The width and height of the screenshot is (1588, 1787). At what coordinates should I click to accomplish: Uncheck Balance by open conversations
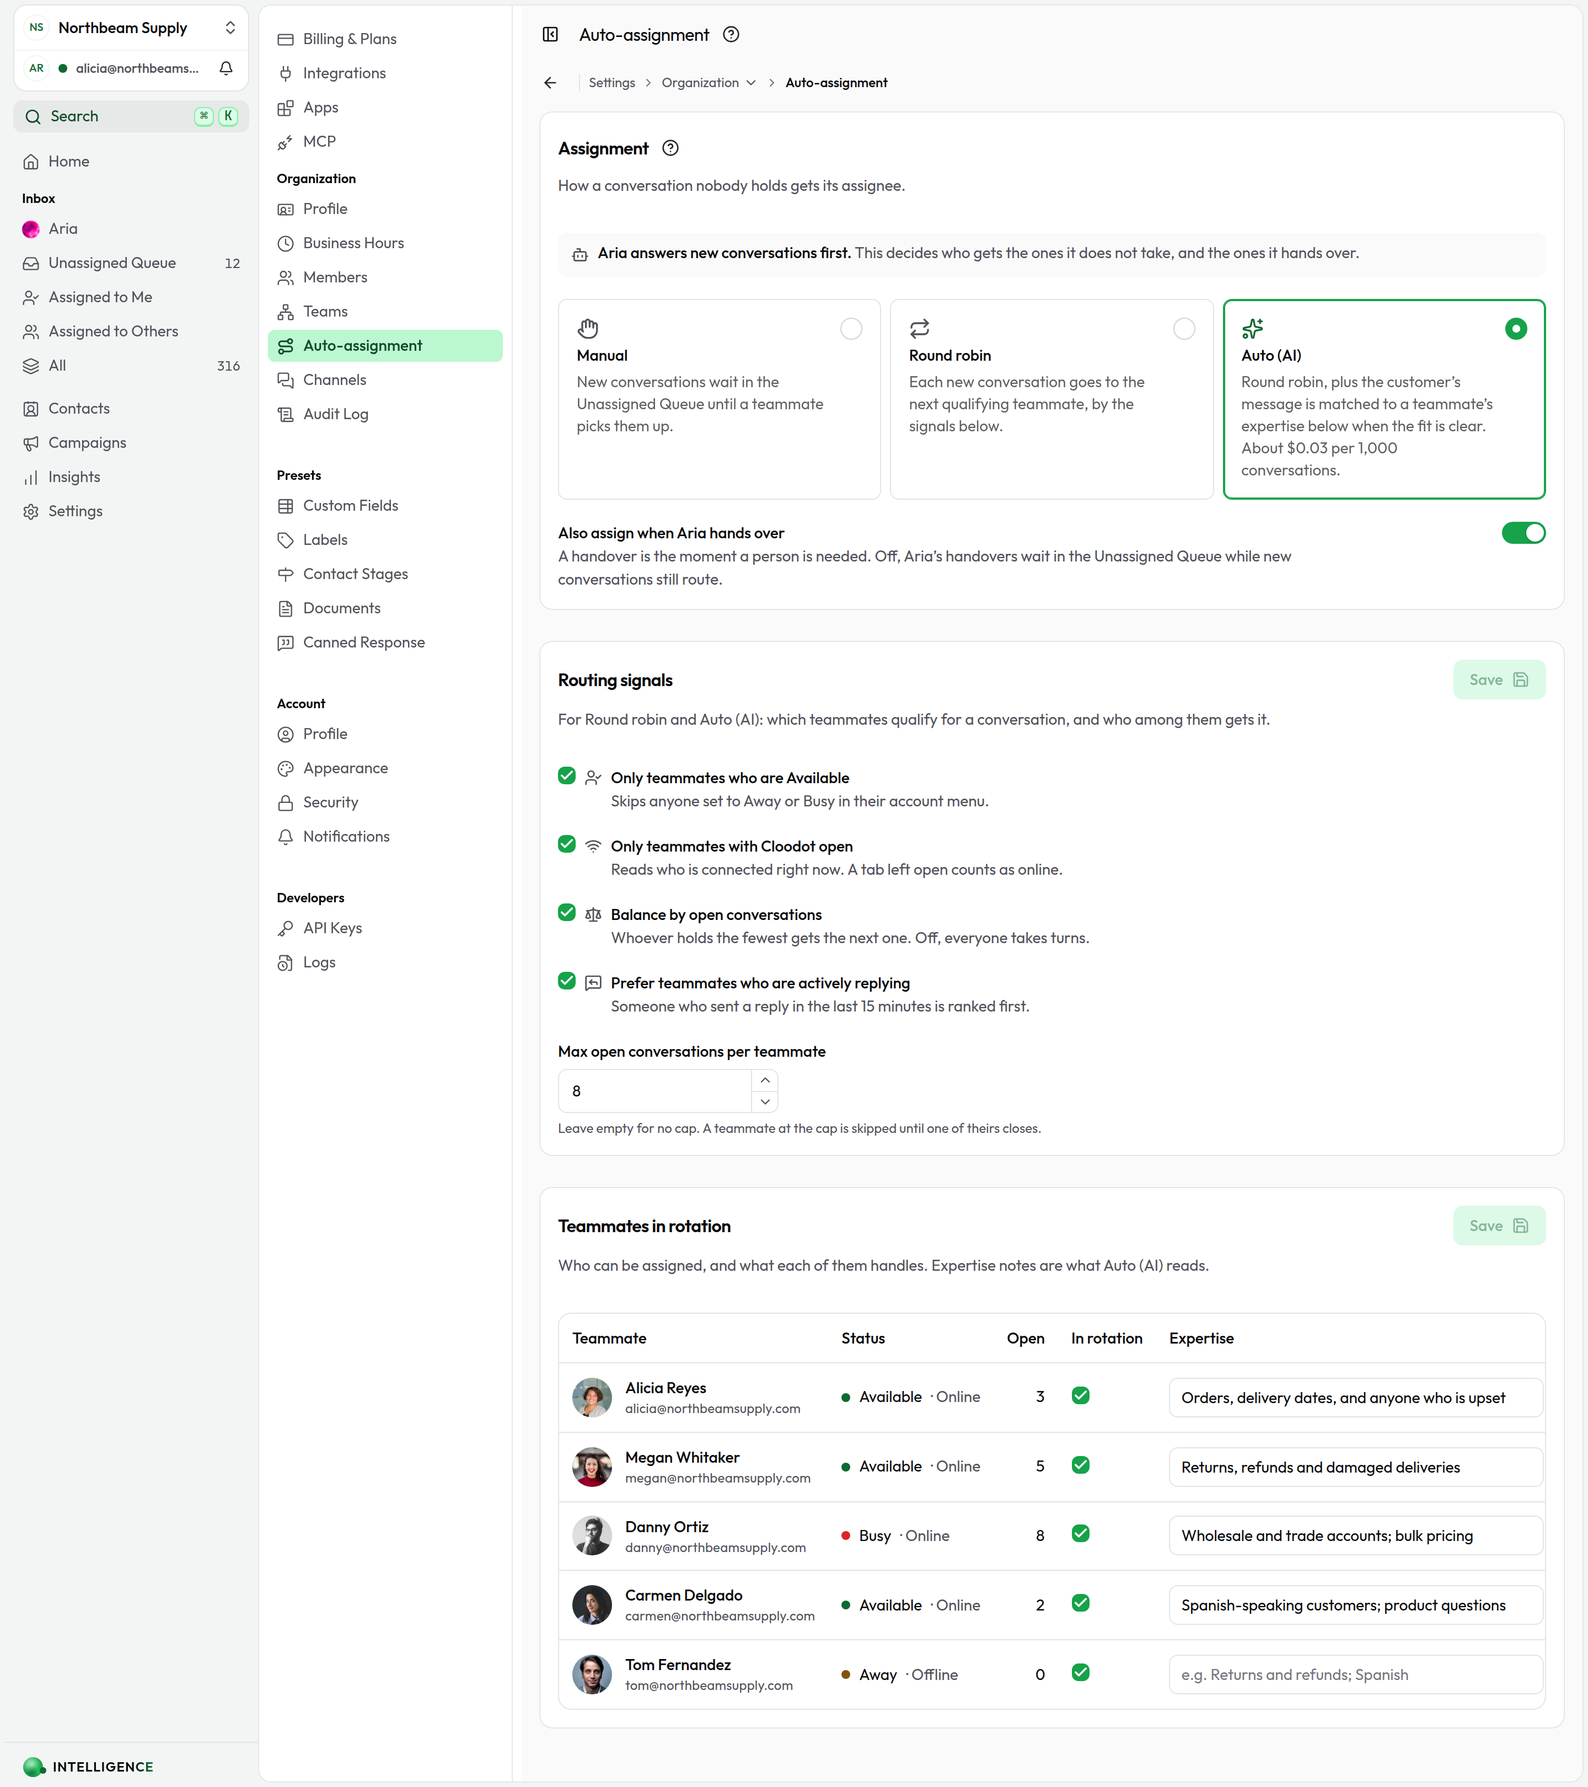(x=566, y=912)
